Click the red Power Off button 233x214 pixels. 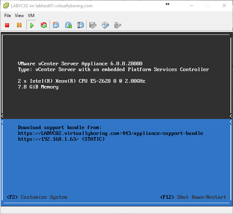pos(7,25)
